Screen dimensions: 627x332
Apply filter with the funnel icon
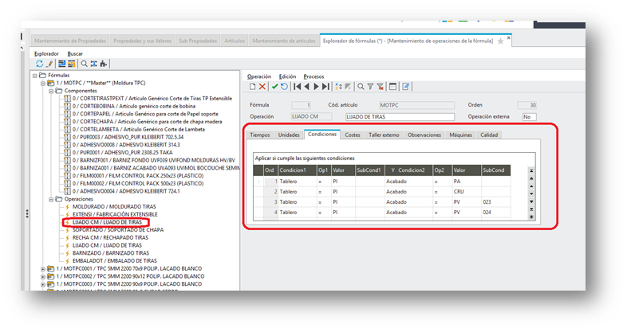tap(370, 87)
